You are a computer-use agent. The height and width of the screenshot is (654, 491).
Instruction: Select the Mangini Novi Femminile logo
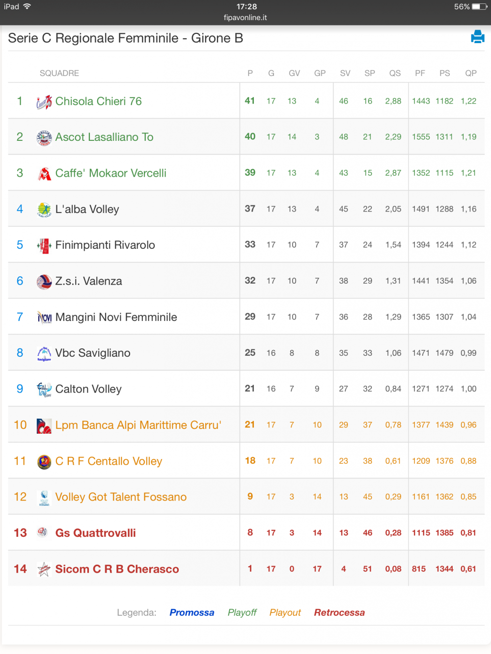(x=44, y=317)
